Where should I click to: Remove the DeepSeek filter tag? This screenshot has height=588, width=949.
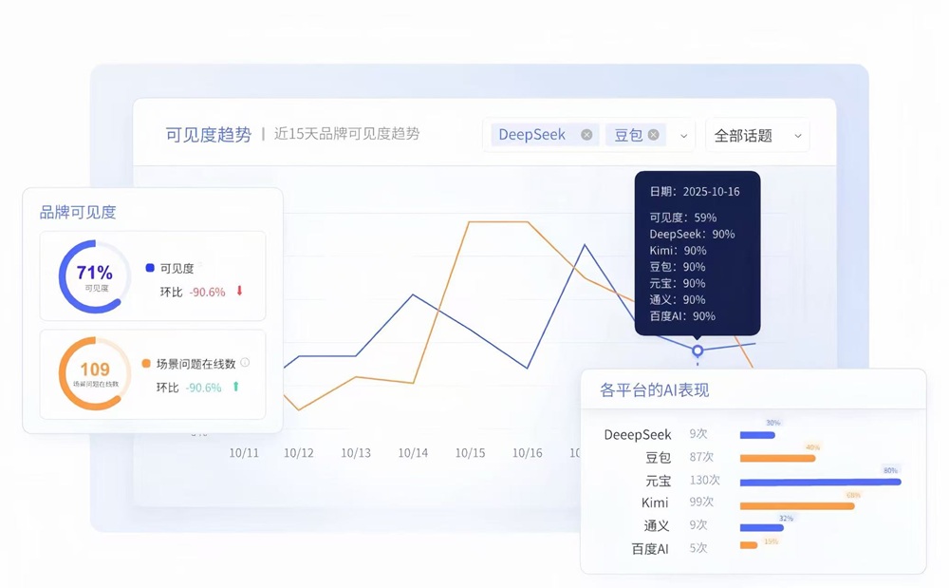tap(586, 135)
